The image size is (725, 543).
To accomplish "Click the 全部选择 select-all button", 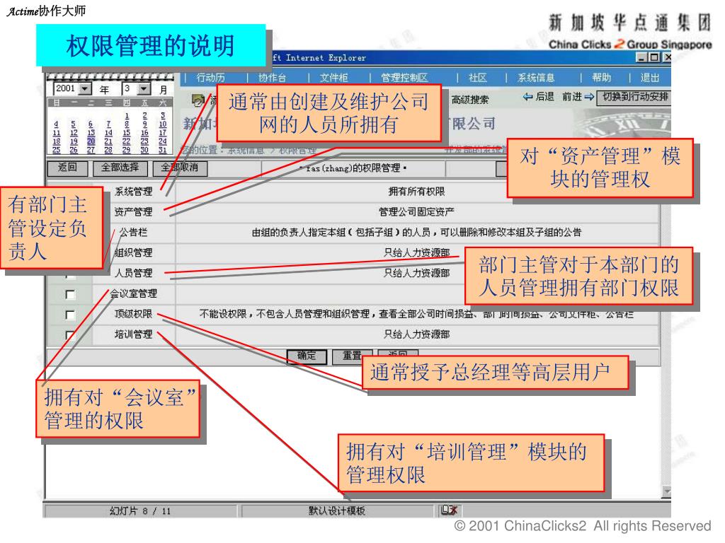I will 120,168.
